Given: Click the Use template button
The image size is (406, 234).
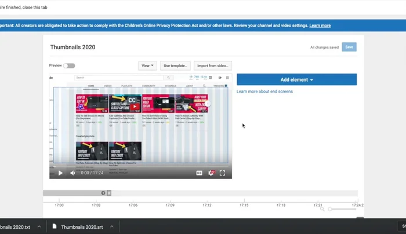Looking at the screenshot, I should pyautogui.click(x=175, y=65).
